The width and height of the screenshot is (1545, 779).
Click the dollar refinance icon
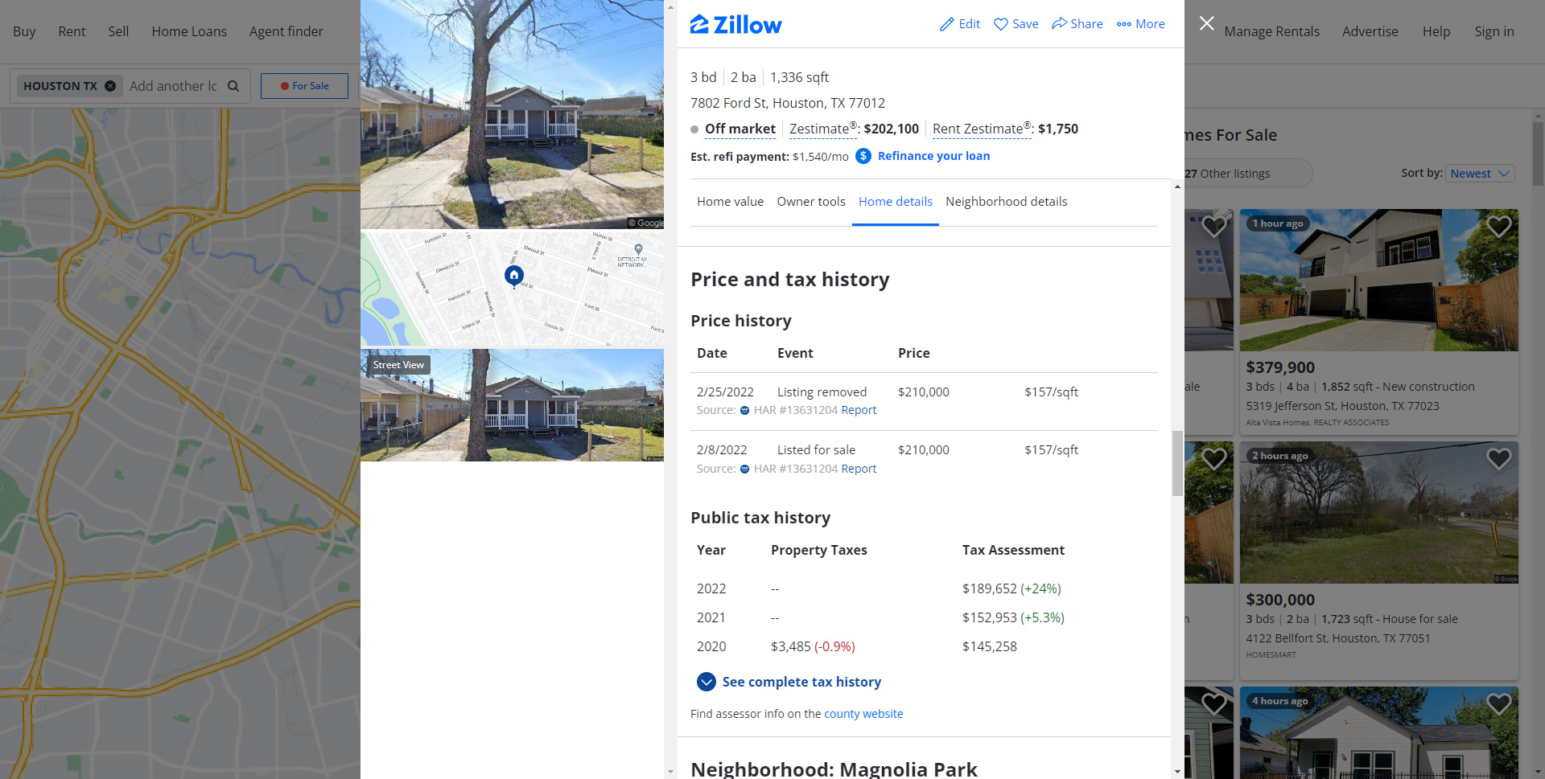pos(863,156)
